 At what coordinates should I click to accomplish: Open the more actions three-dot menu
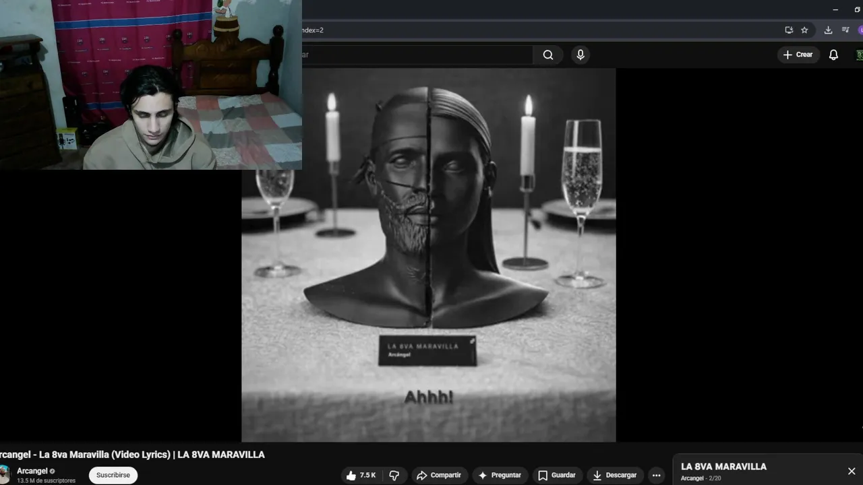[657, 476]
